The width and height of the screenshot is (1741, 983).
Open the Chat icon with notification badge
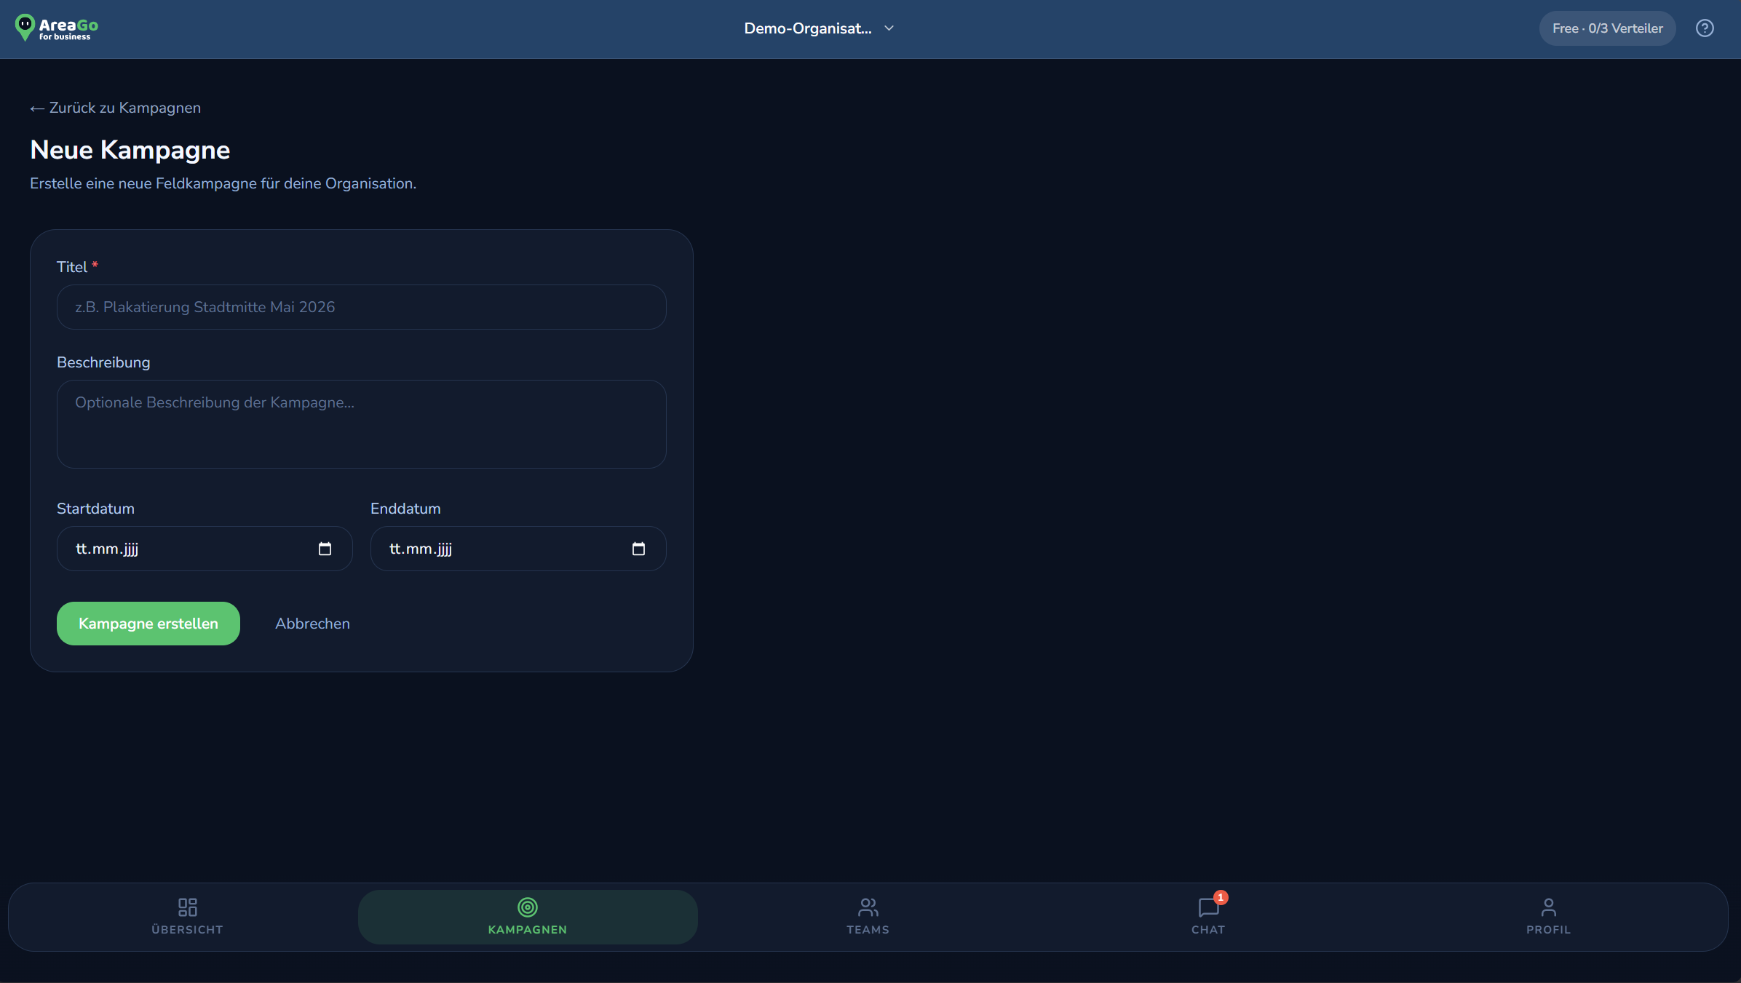click(1209, 907)
